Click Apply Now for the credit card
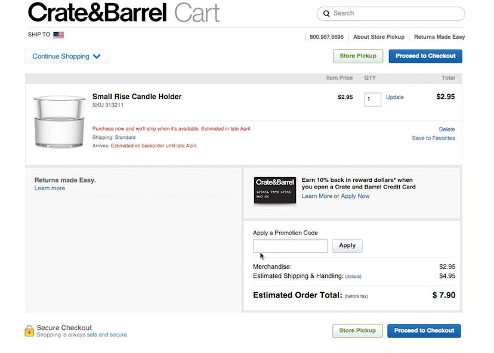This screenshot has width=494, height=353. pos(356,196)
